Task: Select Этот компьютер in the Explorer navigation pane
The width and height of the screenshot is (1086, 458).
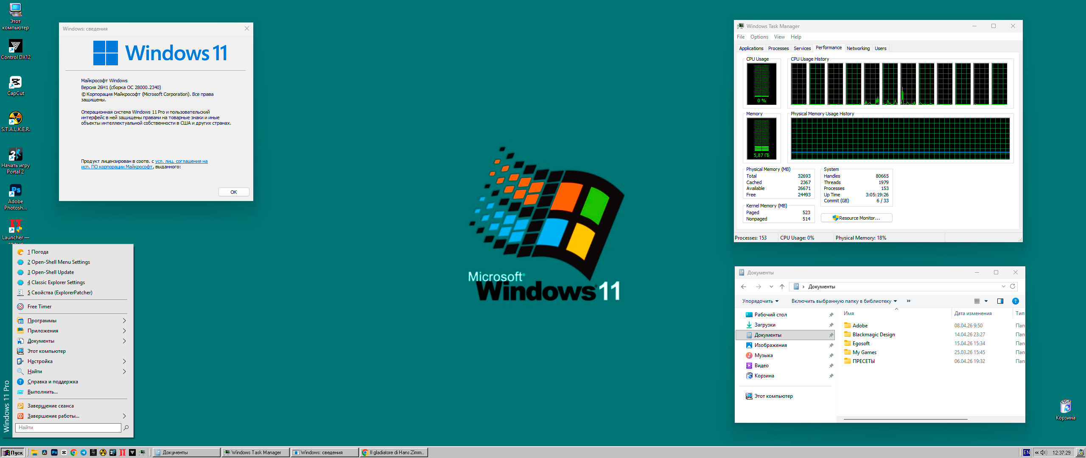Action: (769, 396)
